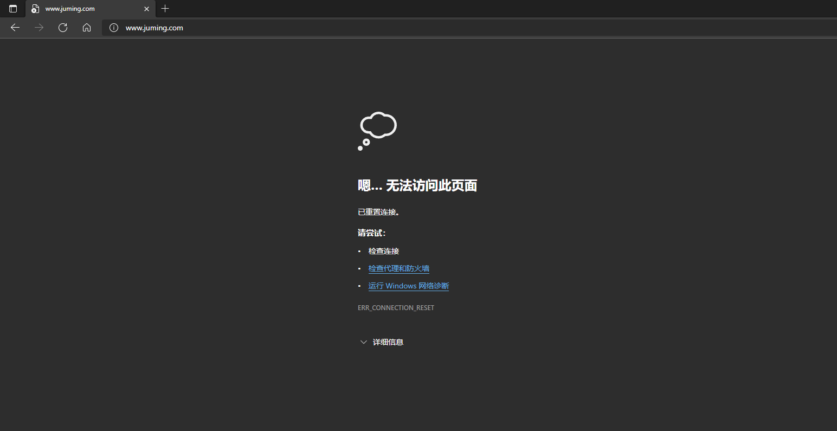This screenshot has width=837, height=431.
Task: Open the 检查代理和防火墙 link
Action: coord(398,268)
